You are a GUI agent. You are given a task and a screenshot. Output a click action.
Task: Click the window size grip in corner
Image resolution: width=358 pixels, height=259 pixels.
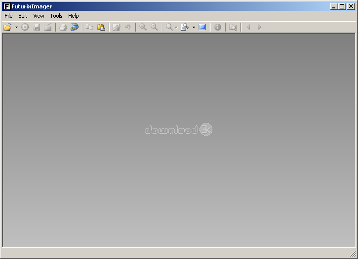pos(353,254)
